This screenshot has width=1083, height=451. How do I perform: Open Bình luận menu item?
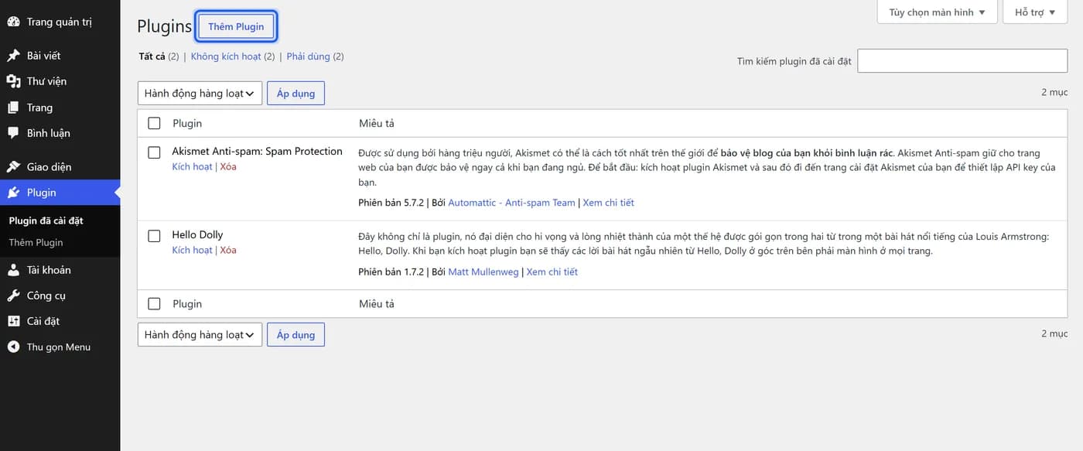coord(60,133)
